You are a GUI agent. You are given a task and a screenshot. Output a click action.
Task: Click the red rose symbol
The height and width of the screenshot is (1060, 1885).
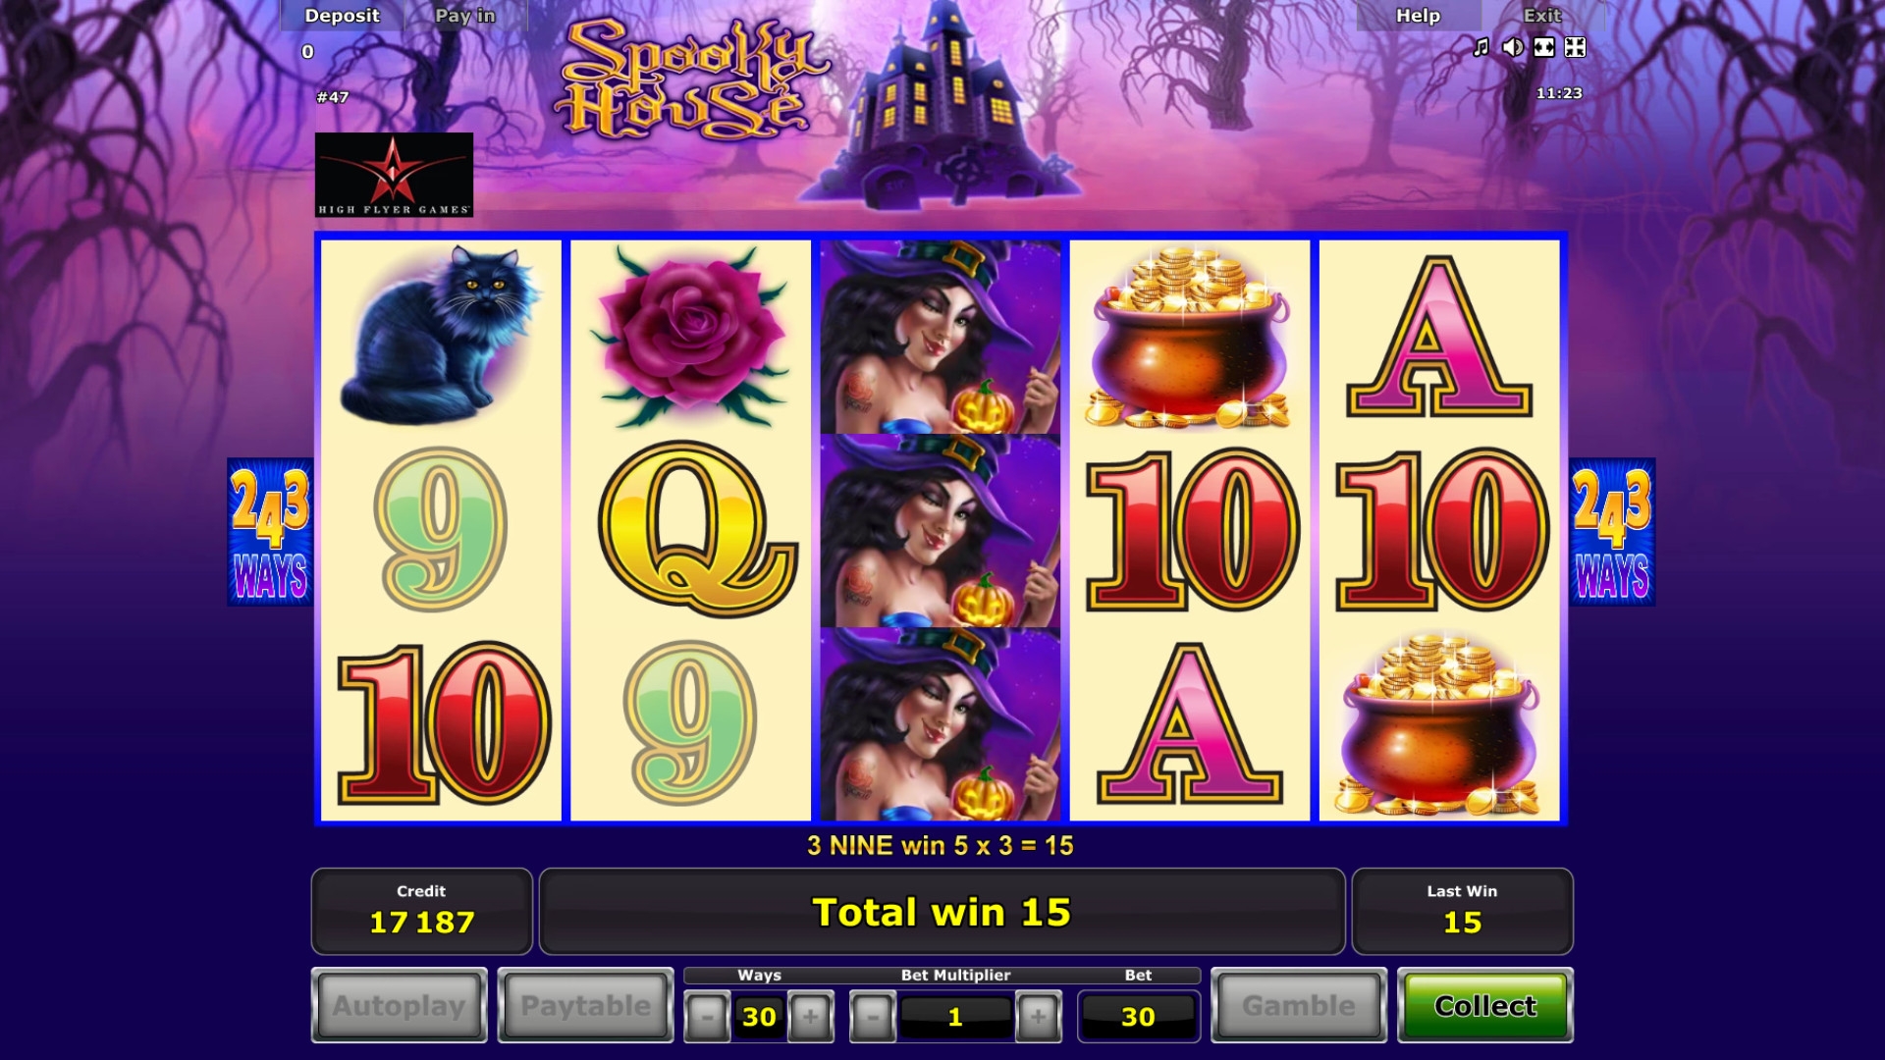[x=690, y=336]
